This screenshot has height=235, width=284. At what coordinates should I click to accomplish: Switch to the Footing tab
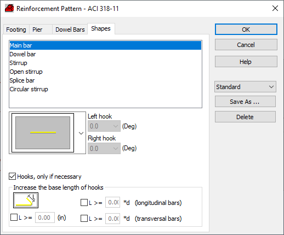[x=16, y=30]
